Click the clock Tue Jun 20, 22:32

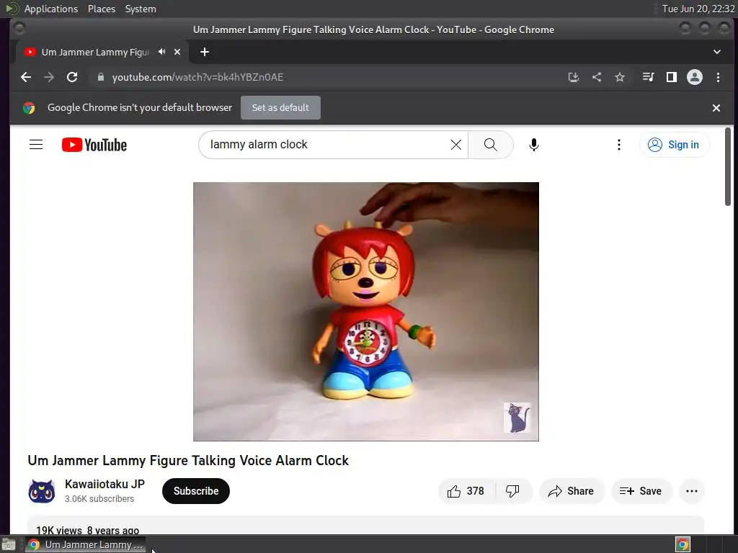coord(698,9)
